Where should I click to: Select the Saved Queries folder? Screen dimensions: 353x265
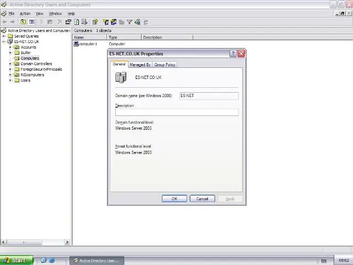tap(26, 36)
